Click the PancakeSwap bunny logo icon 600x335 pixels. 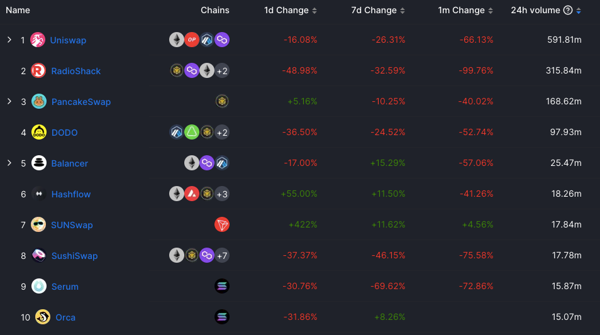pyautogui.click(x=39, y=102)
